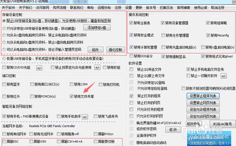Enable the 屏蔽Ctrl+Alt+A checkbox
The height and width of the screenshot is (146, 236).
tap(59, 142)
